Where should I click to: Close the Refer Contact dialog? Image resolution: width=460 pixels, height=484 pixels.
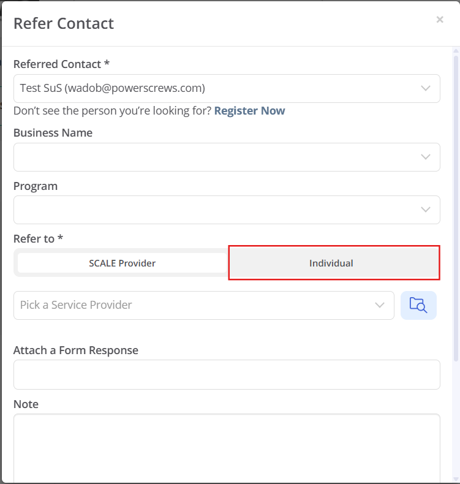tap(440, 20)
